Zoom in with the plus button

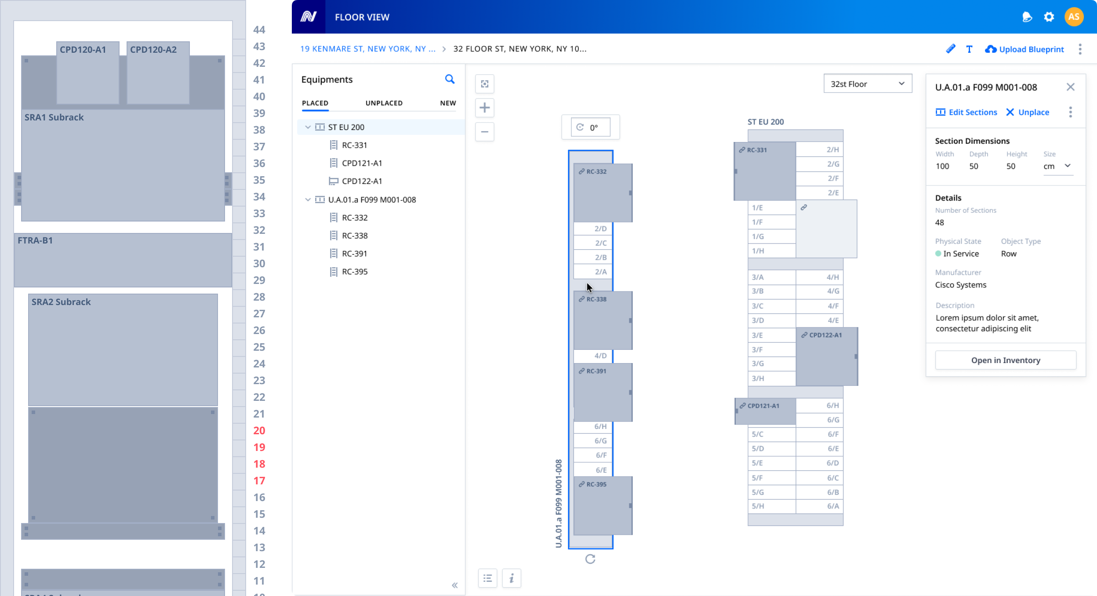[x=485, y=108]
